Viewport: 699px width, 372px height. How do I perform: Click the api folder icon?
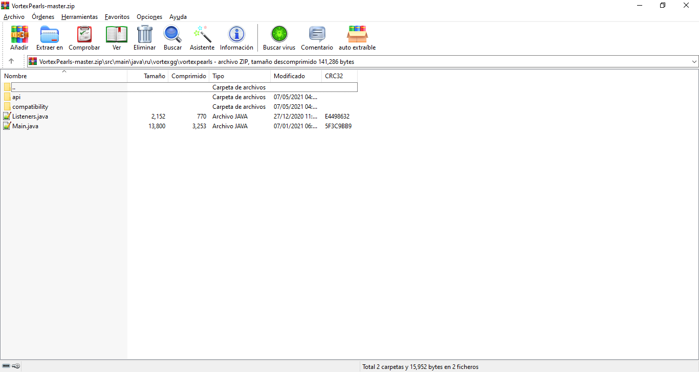7,97
